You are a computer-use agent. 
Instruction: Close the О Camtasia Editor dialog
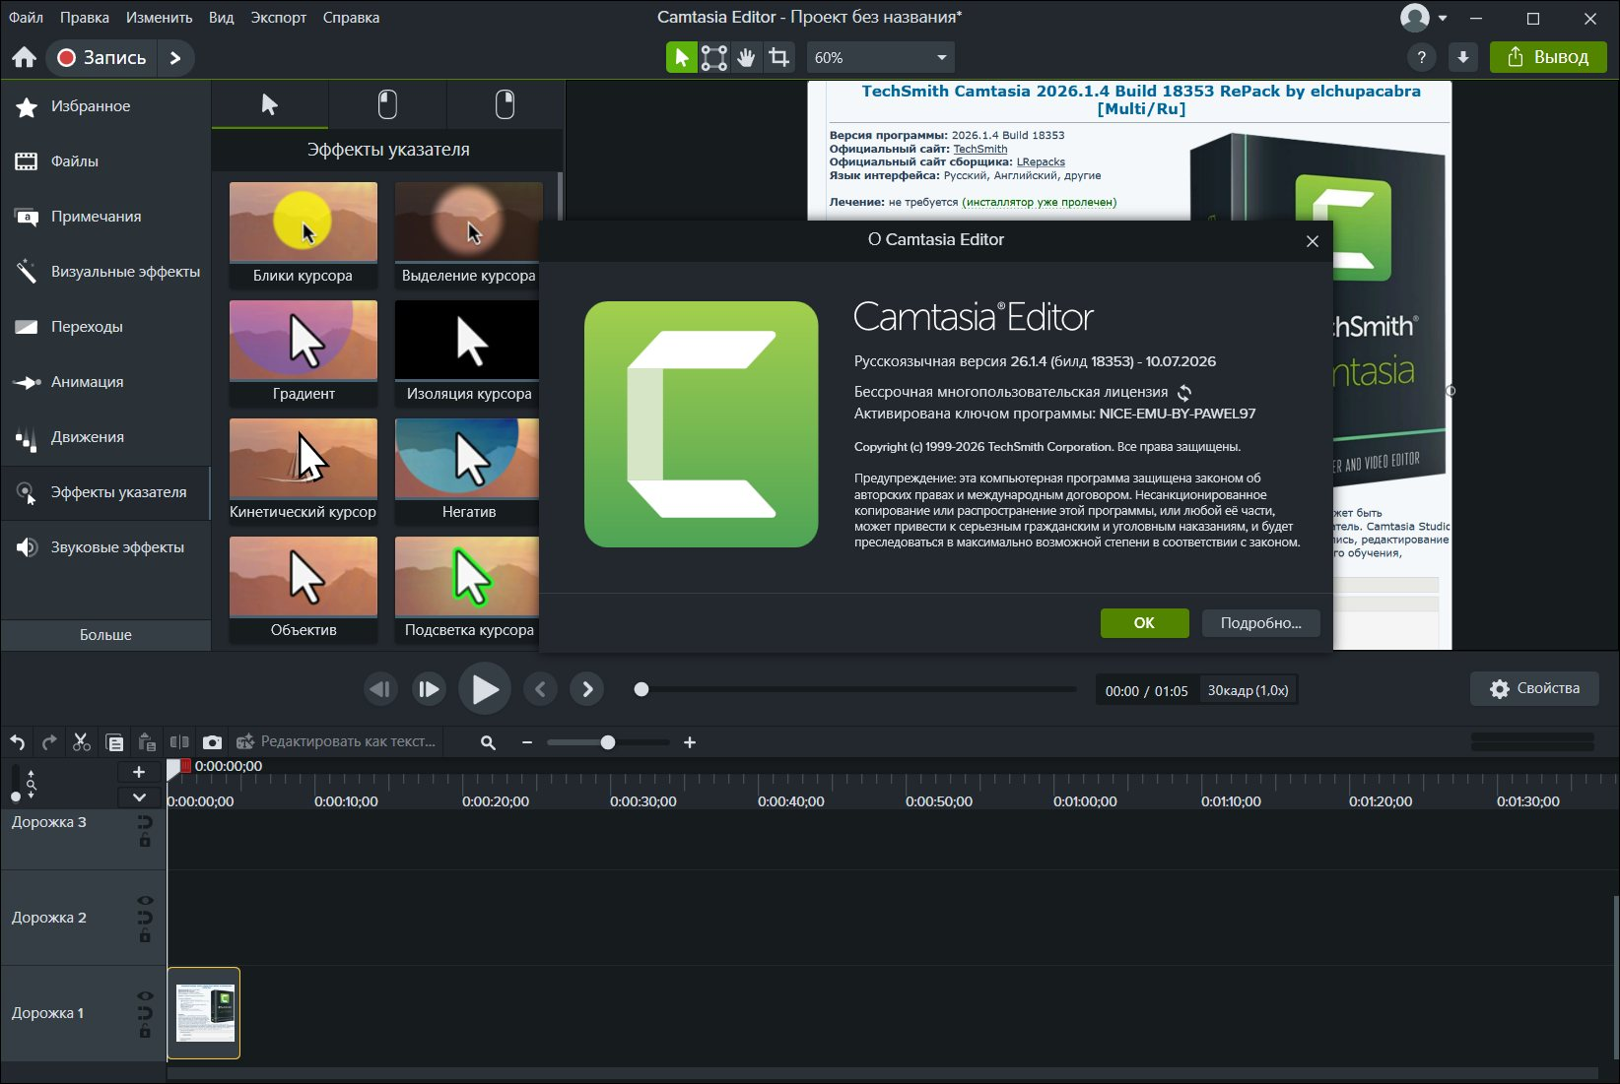coord(1312,241)
